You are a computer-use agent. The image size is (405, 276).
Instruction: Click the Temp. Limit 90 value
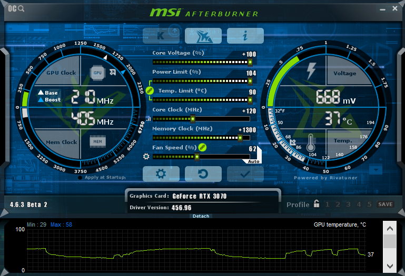click(253, 92)
